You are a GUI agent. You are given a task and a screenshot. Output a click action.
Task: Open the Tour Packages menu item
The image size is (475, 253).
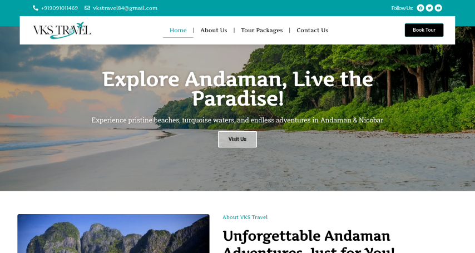[x=262, y=30]
